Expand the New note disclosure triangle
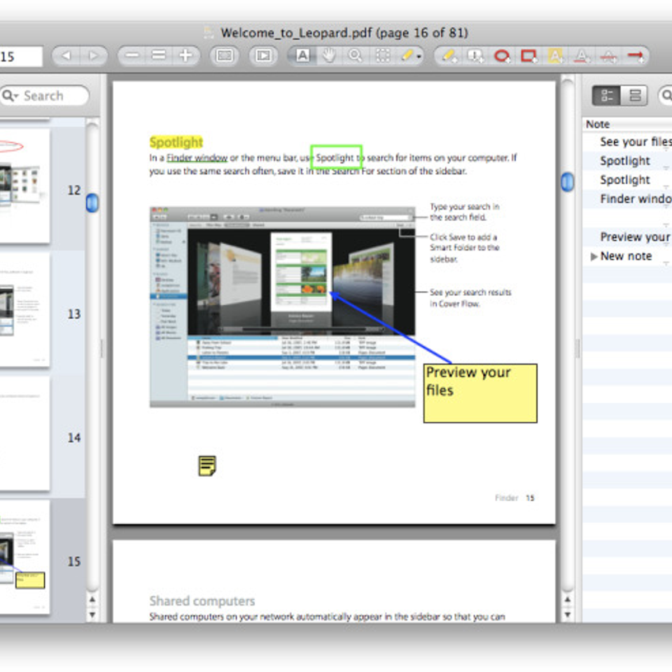The height and width of the screenshot is (672, 672). point(595,256)
